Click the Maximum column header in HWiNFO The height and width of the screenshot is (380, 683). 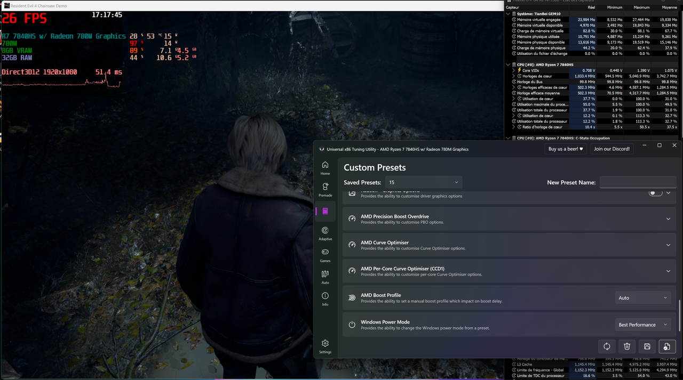point(641,7)
